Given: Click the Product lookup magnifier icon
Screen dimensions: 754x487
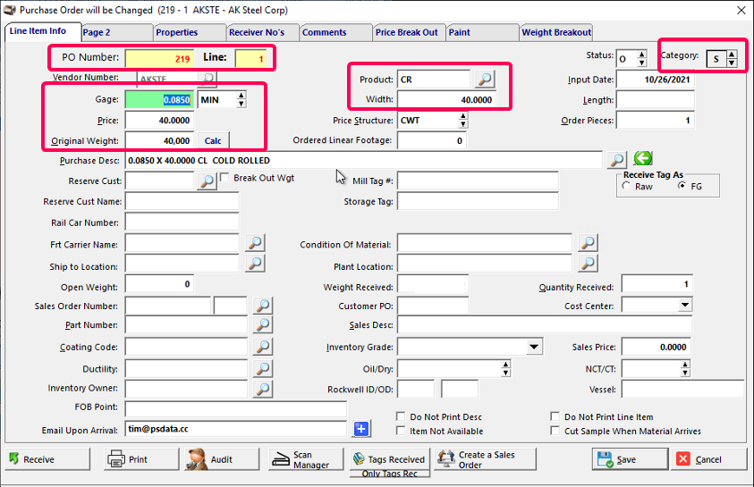Looking at the screenshot, I should pos(483,80).
